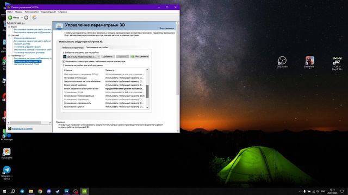
Task: Select 'Управление параметрами 3D' tree item
Action: 28,61
